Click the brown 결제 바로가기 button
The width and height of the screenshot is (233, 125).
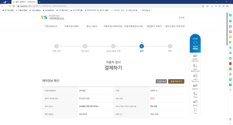[x=176, y=82]
